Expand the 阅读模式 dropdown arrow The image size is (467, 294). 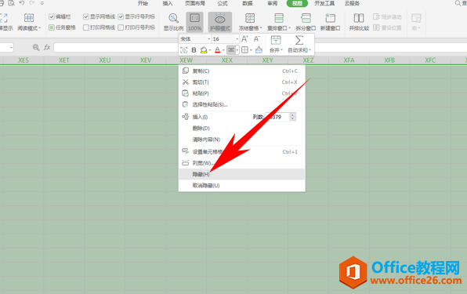[40, 28]
